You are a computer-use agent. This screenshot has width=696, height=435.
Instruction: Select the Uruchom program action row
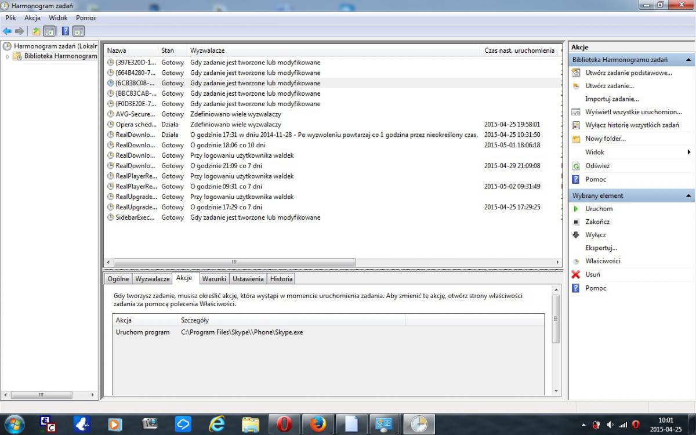pyautogui.click(x=328, y=332)
